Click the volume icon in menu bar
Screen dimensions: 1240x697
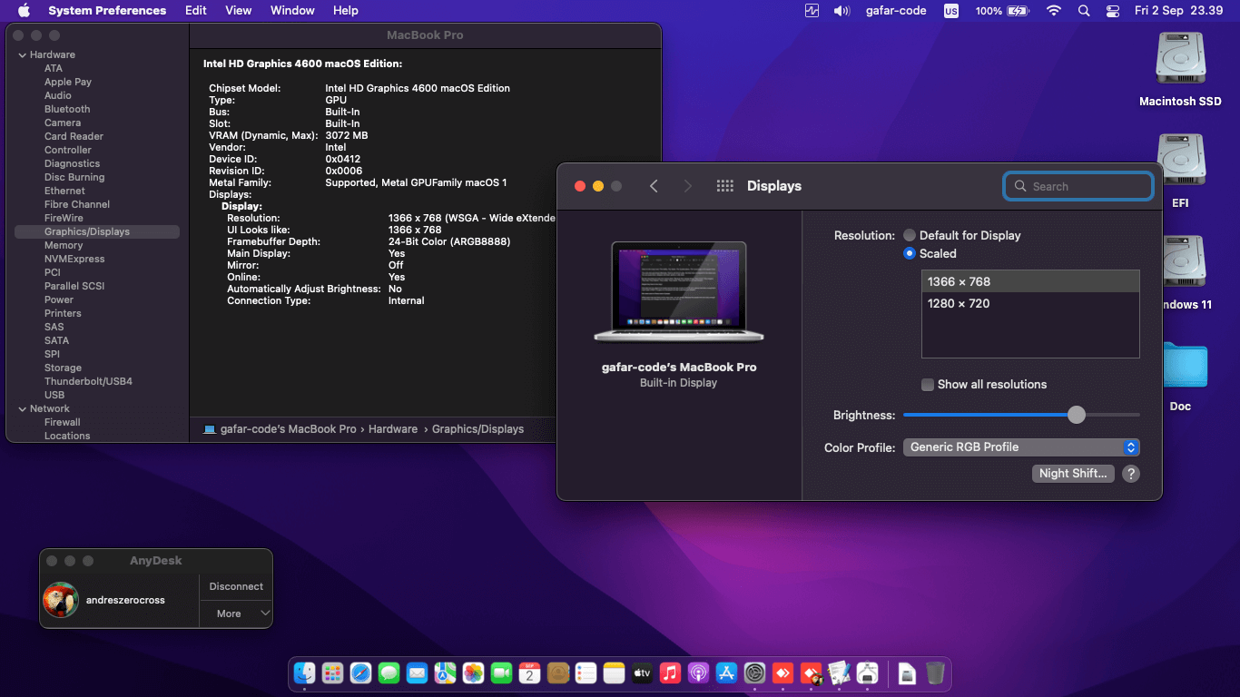(842, 11)
